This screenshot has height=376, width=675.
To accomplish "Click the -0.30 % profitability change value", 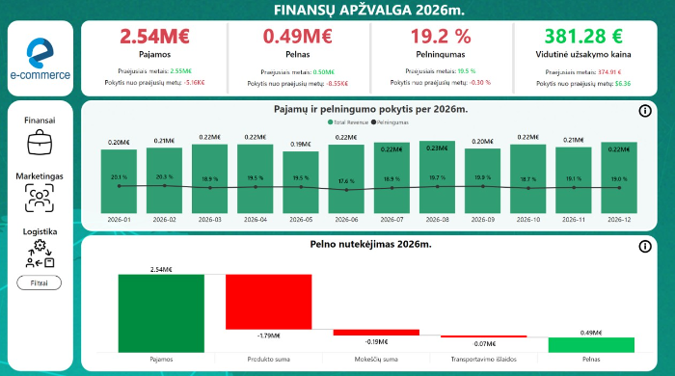I will tap(480, 82).
